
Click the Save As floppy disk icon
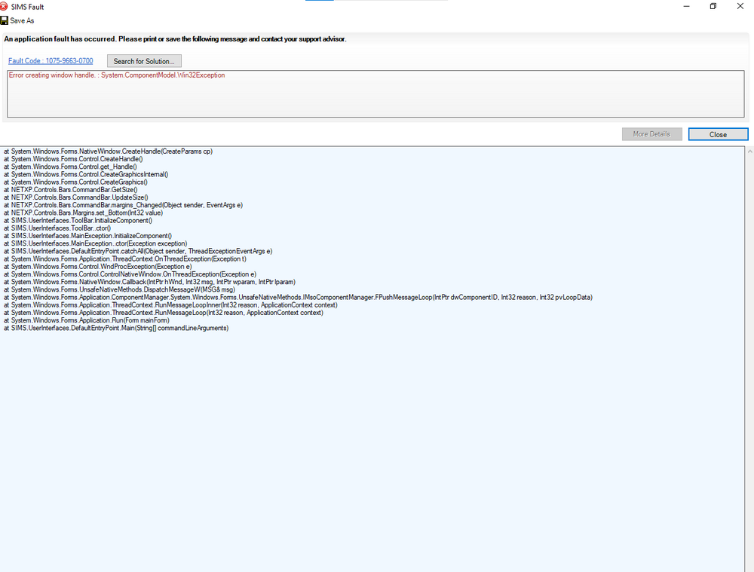point(4,20)
